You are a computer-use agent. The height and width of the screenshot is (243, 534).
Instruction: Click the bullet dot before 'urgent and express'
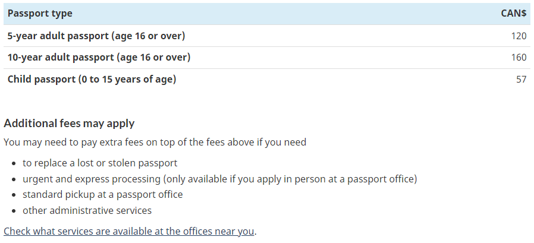(14, 179)
